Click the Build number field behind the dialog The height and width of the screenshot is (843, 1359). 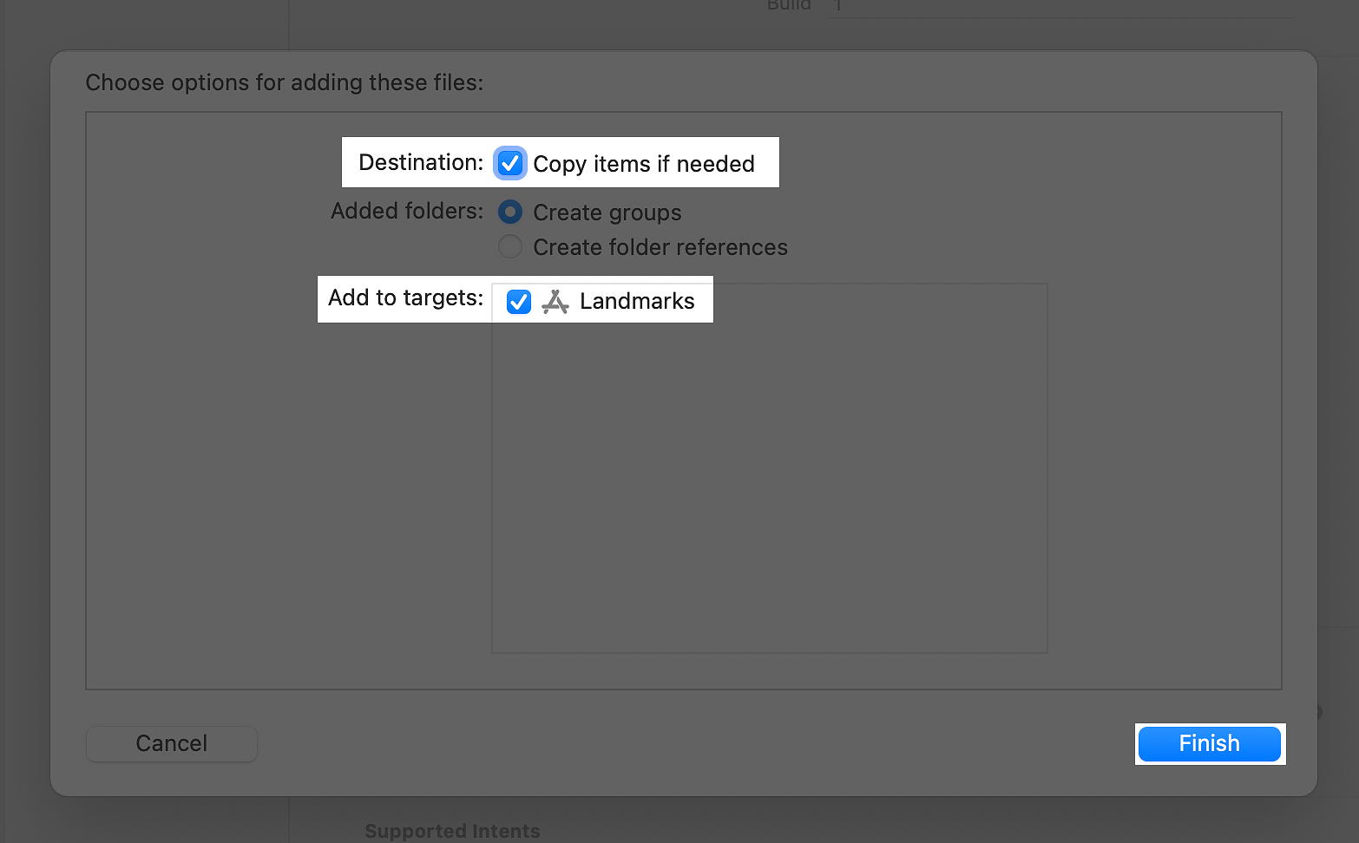1060,7
